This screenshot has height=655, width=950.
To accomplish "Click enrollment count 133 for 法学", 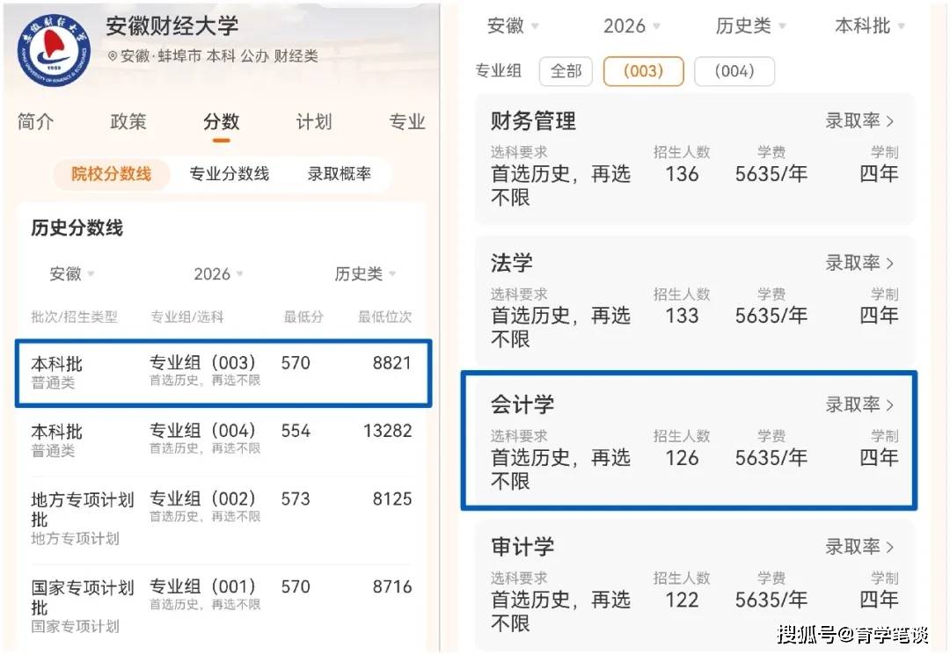I will [683, 316].
